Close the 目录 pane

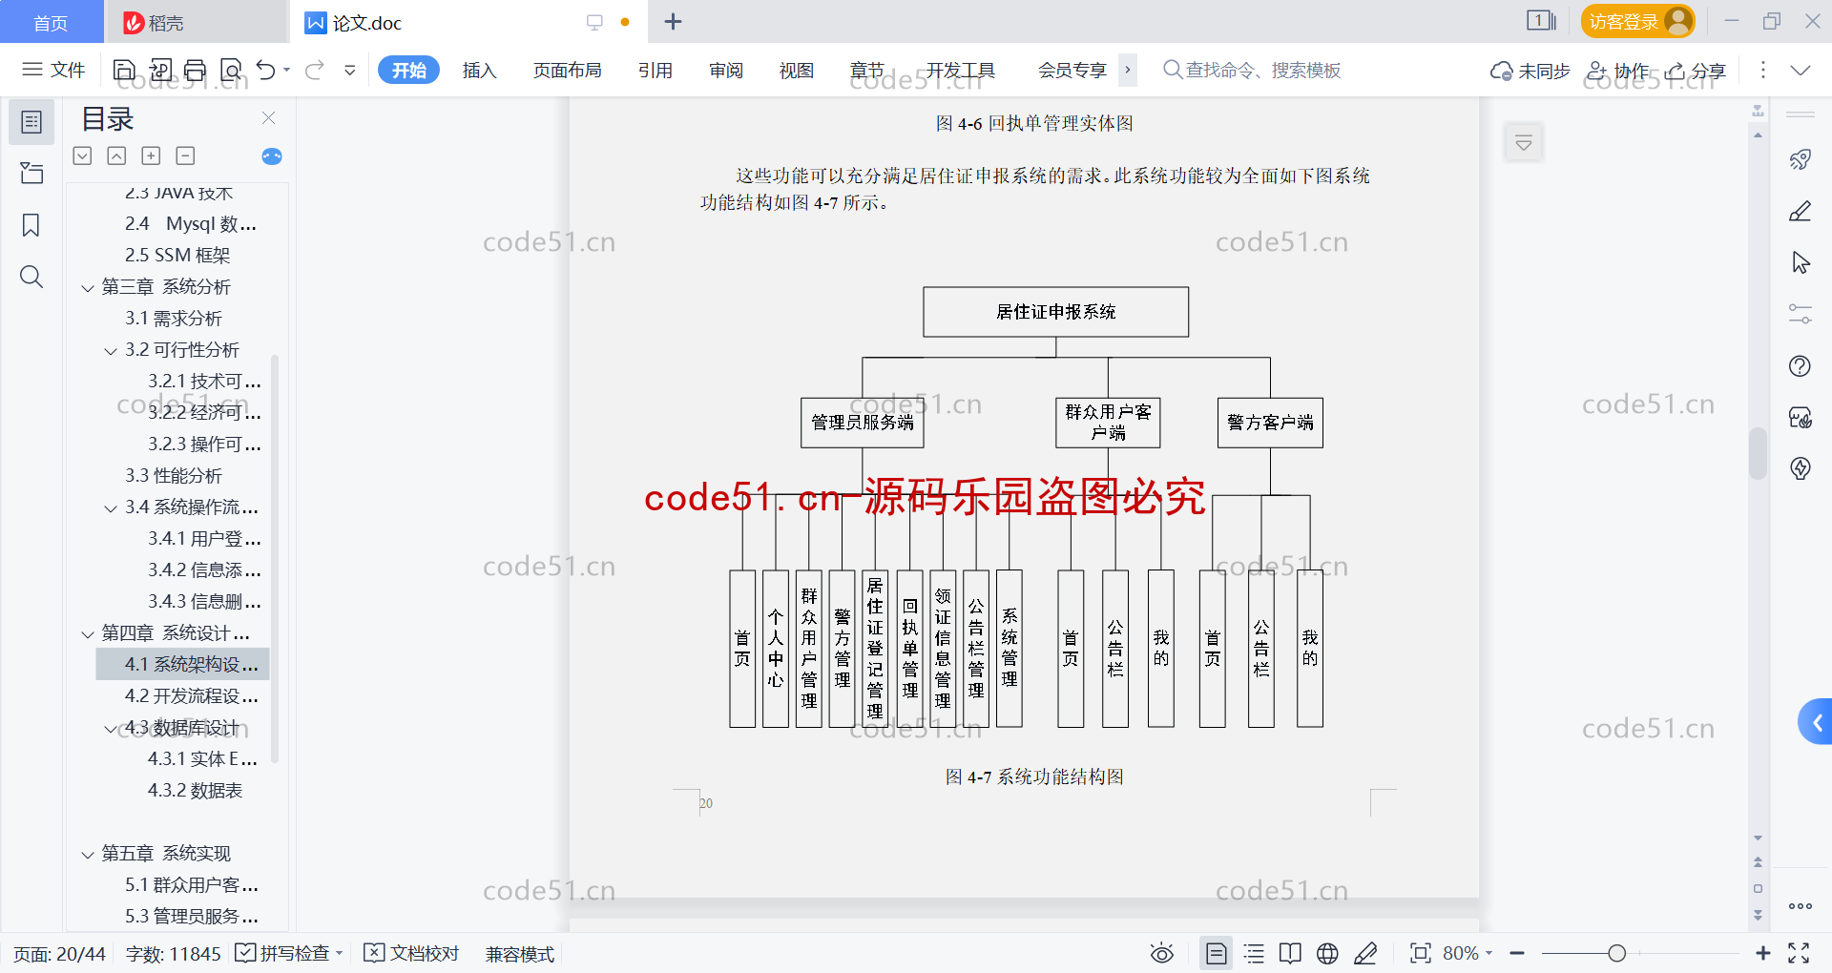269,118
